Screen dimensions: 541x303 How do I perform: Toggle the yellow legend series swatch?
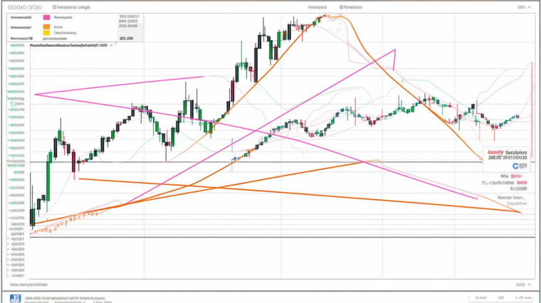47,33
